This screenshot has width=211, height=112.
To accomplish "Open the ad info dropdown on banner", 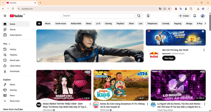I will 203,31.
